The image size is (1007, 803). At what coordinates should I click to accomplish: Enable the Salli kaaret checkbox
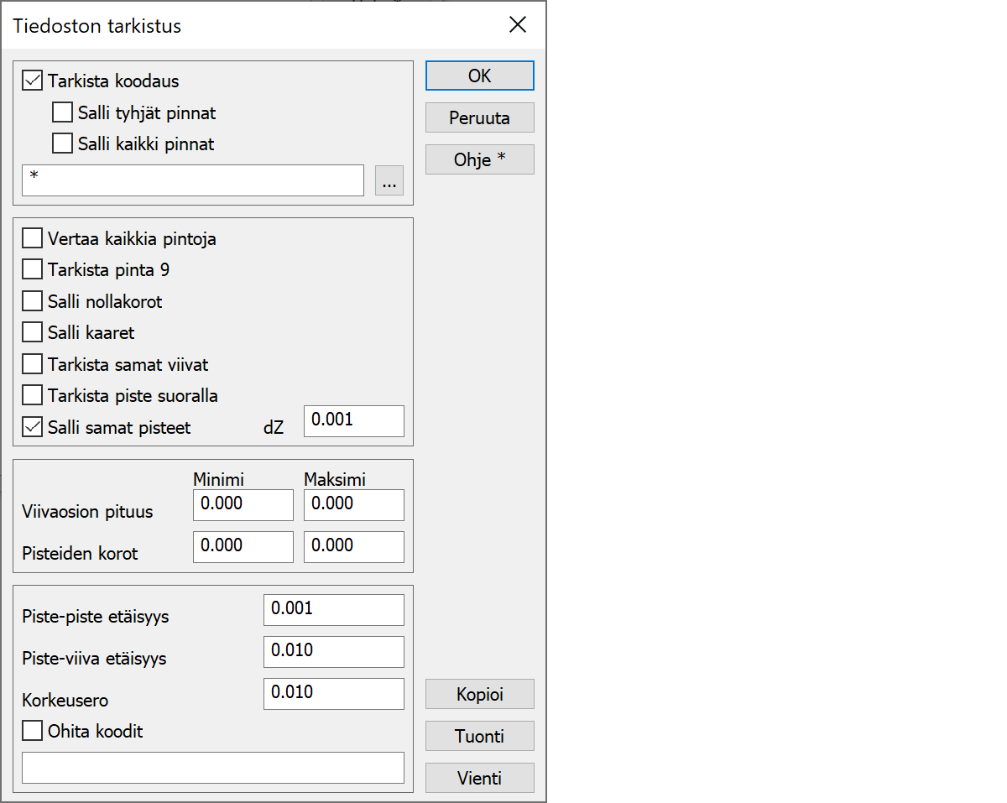pos(33,332)
